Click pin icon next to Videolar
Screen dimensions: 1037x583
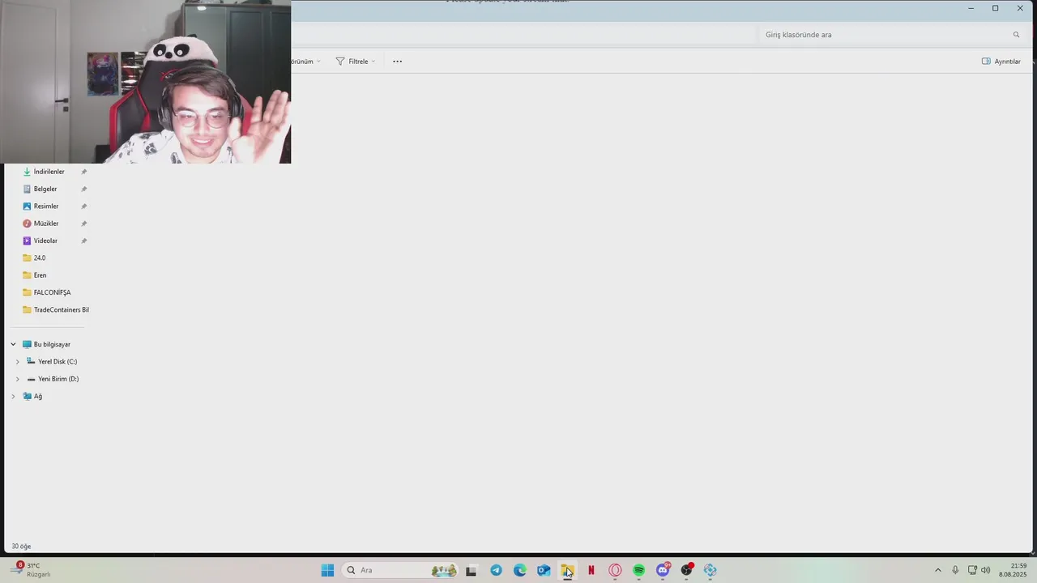(83, 240)
